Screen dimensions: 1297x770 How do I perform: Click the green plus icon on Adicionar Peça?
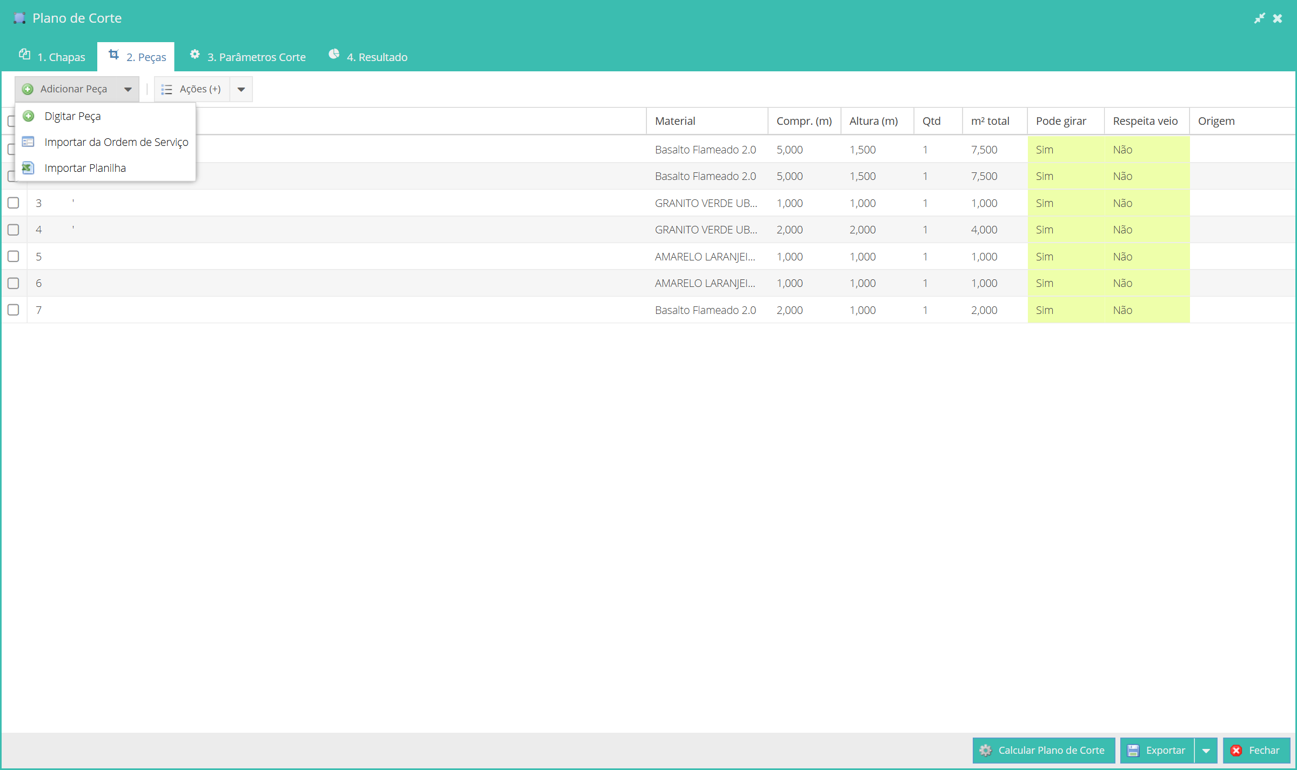coord(28,89)
